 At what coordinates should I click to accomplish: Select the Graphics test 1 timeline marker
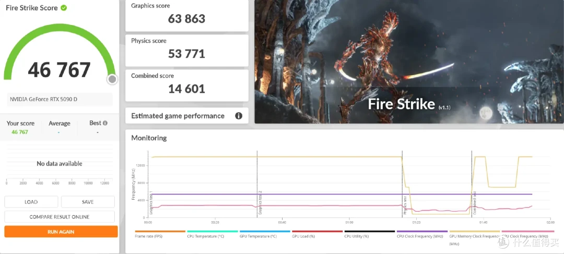151,202
